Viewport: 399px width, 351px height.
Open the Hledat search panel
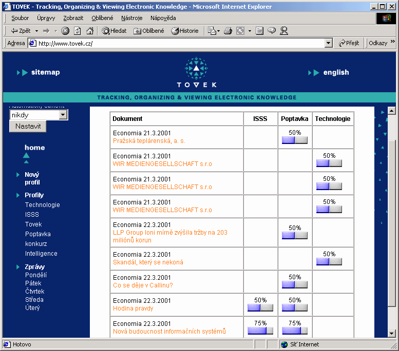point(114,31)
